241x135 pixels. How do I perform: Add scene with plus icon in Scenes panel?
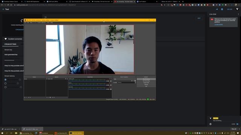[25, 97]
